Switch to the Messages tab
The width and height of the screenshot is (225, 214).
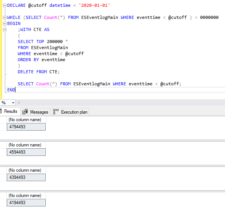[x=35, y=112]
